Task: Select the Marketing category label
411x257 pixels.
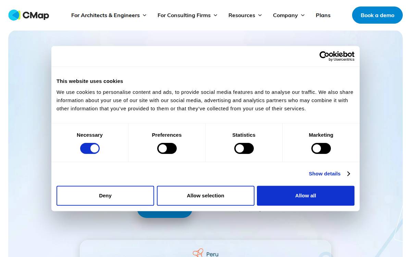Action: coord(321,135)
